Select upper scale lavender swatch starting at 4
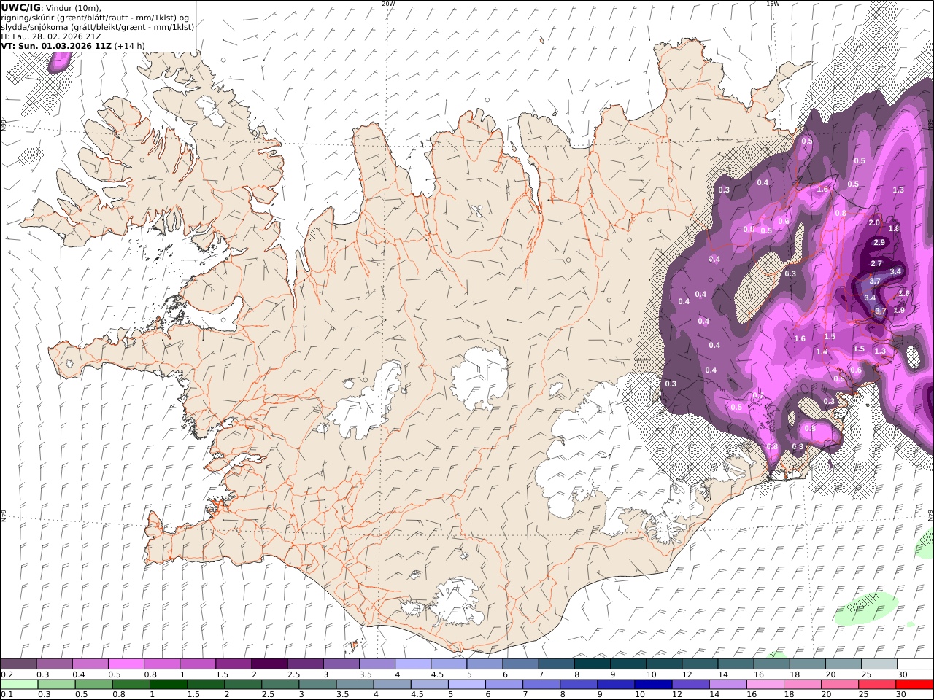This screenshot has height=700, width=934. [413, 664]
